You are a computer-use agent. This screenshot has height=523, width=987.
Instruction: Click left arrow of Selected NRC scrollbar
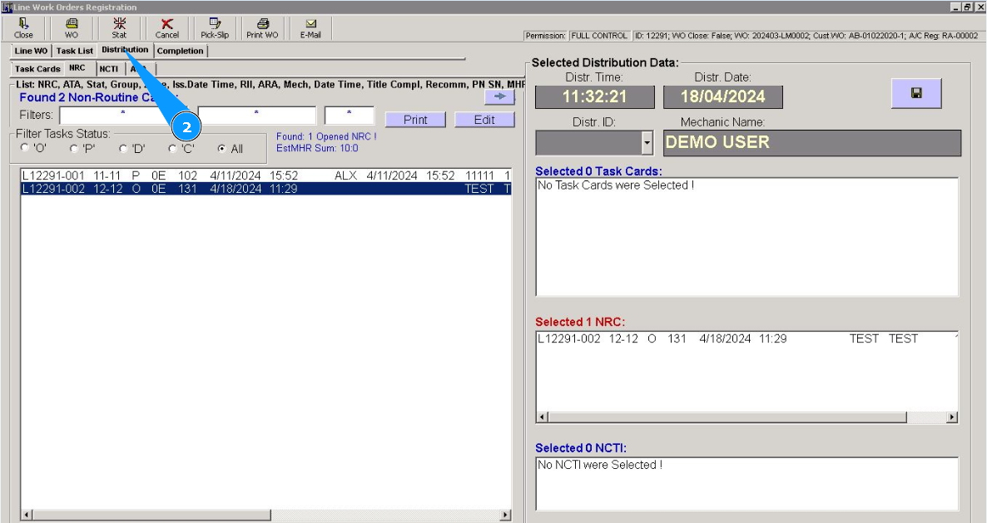click(543, 417)
